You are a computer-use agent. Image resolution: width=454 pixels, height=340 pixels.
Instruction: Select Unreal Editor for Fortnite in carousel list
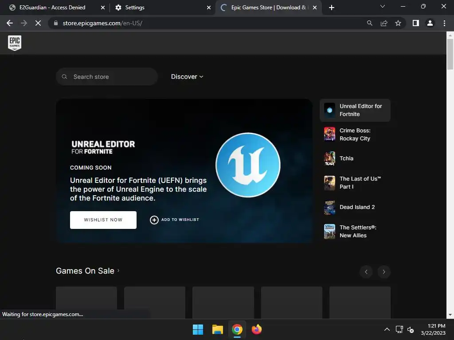(x=355, y=110)
